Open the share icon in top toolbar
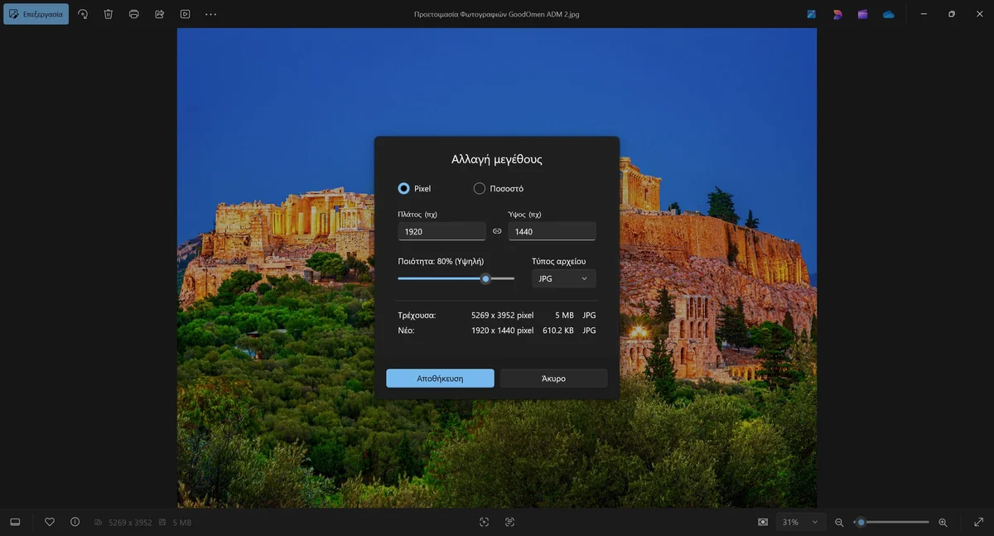994x536 pixels. [160, 14]
